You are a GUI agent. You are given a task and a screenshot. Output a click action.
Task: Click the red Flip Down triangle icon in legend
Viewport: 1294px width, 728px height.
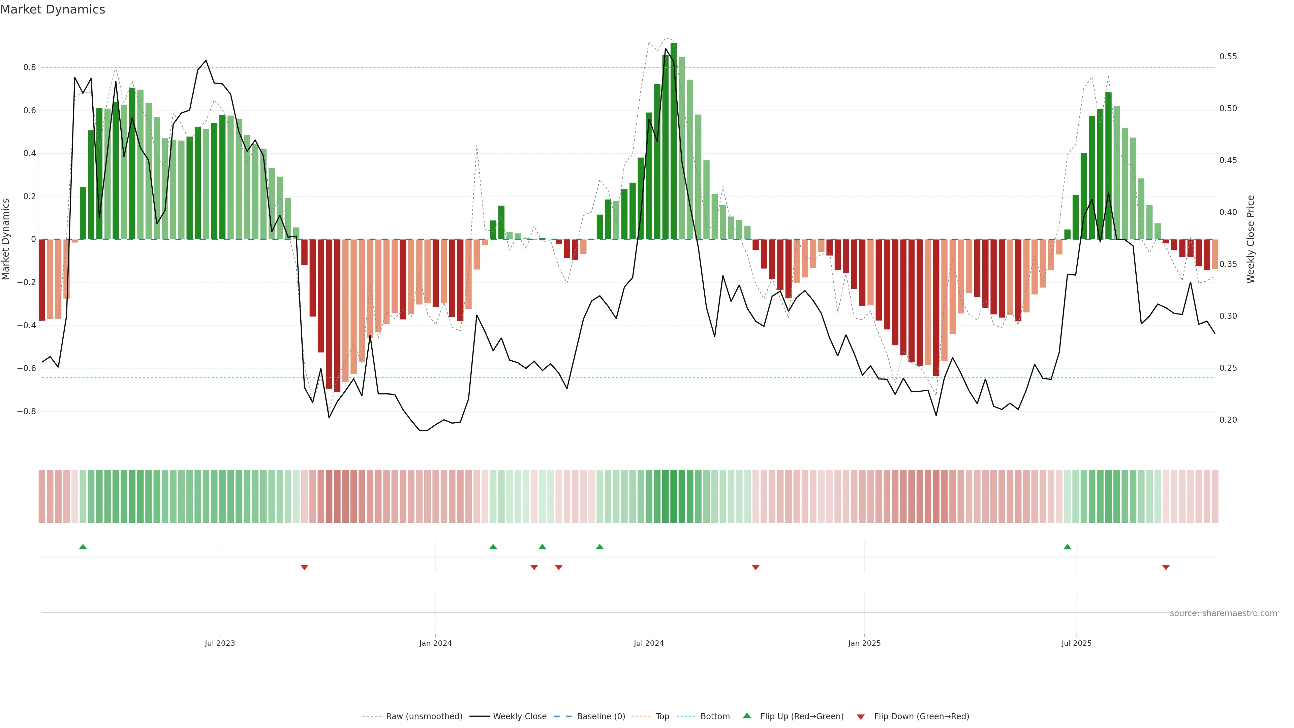[861, 717]
